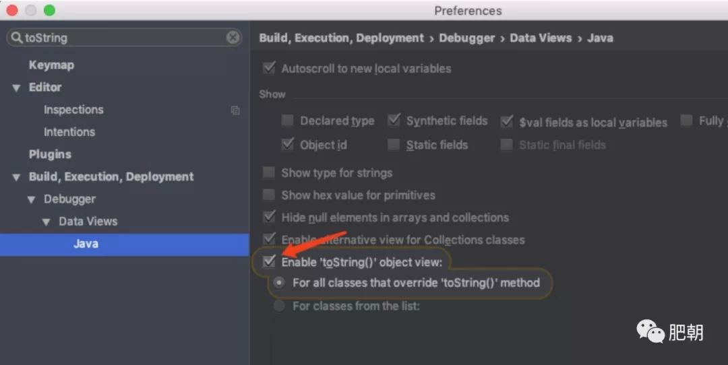Click the Debugger breadcrumb link
This screenshot has height=365, width=728.
[x=465, y=38]
